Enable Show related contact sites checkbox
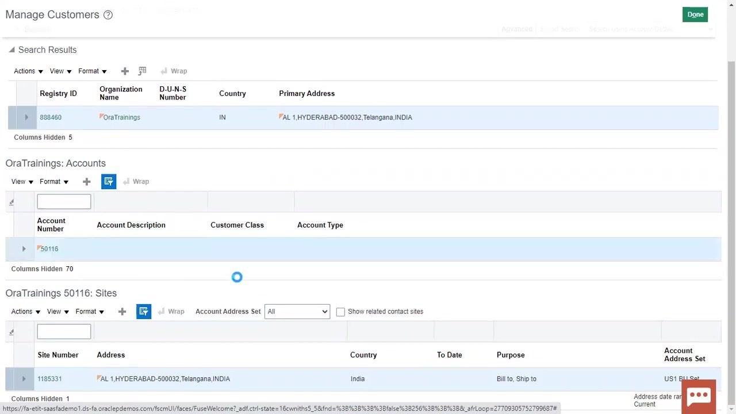The image size is (736, 414). [x=340, y=312]
